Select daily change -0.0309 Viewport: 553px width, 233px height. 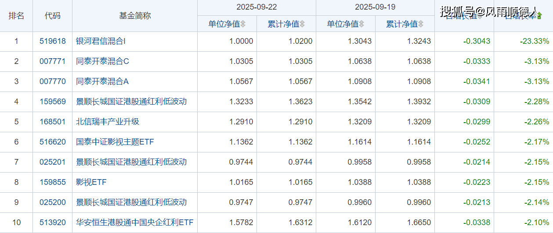pyautogui.click(x=477, y=102)
